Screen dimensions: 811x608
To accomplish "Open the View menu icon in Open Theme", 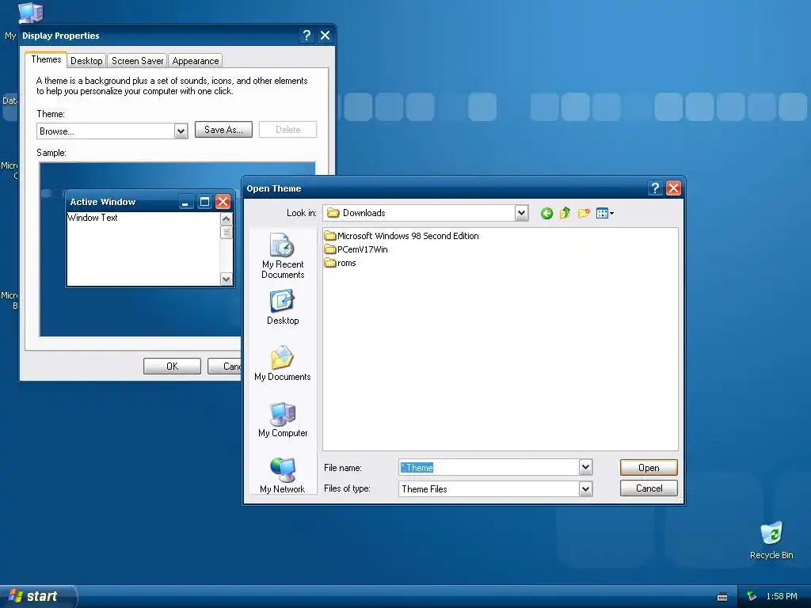I will [604, 213].
